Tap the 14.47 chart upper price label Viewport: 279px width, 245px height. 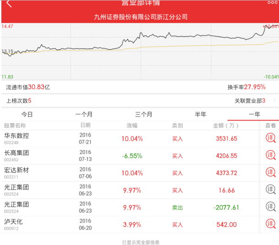[7, 27]
